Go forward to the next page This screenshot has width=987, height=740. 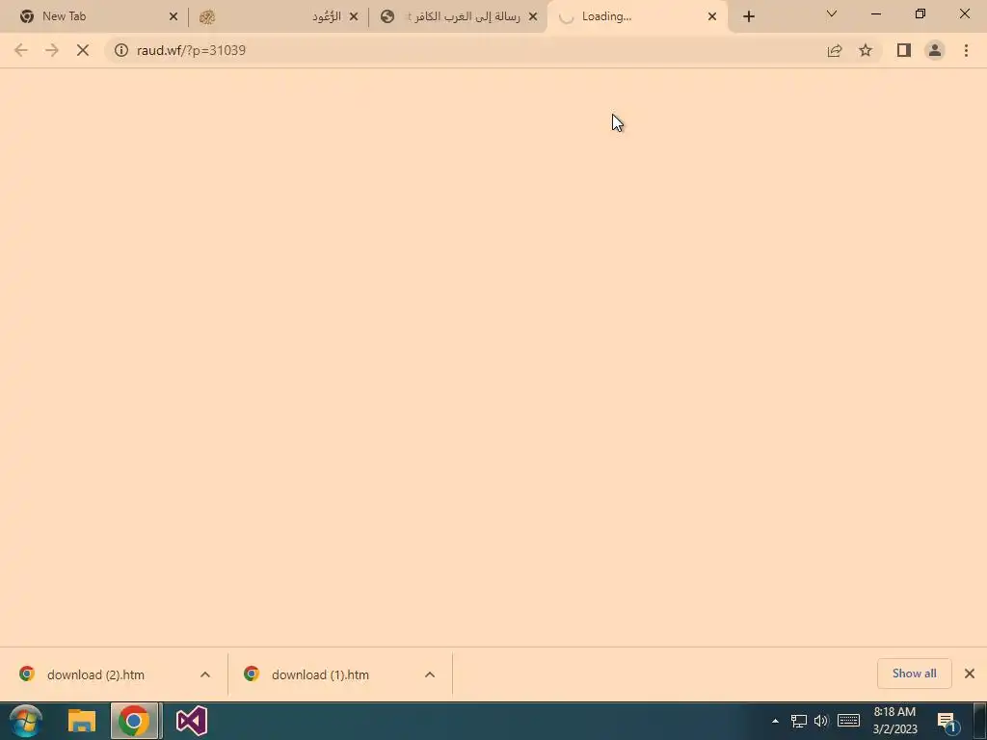point(52,50)
